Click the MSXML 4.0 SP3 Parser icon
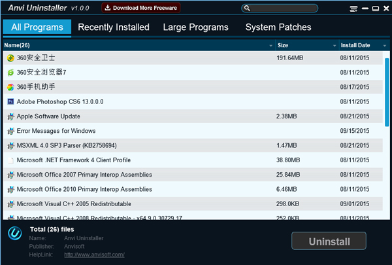Viewport: 392px width, 265px height. 10,145
